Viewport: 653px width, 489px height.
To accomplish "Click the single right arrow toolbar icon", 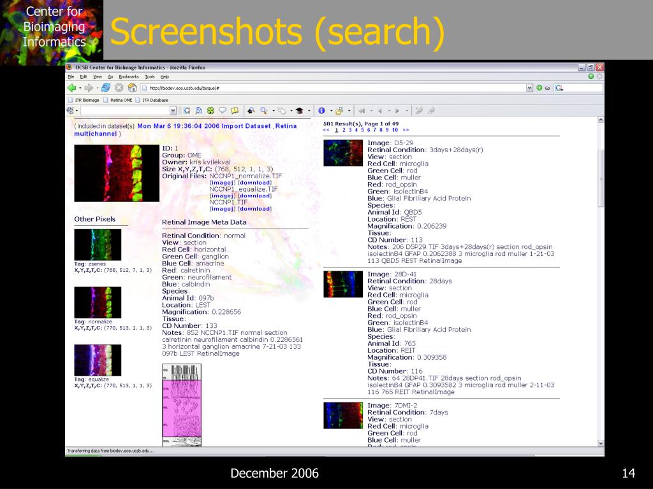I will (397, 111).
